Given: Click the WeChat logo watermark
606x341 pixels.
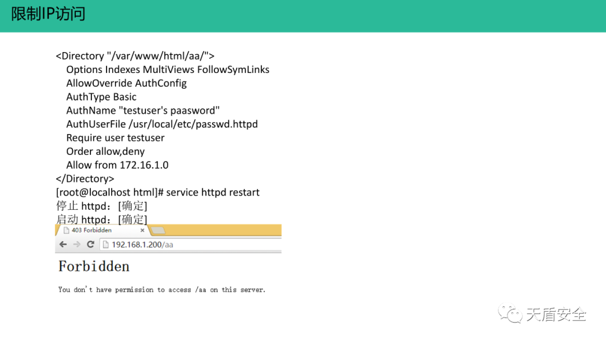Looking at the screenshot, I should (509, 314).
